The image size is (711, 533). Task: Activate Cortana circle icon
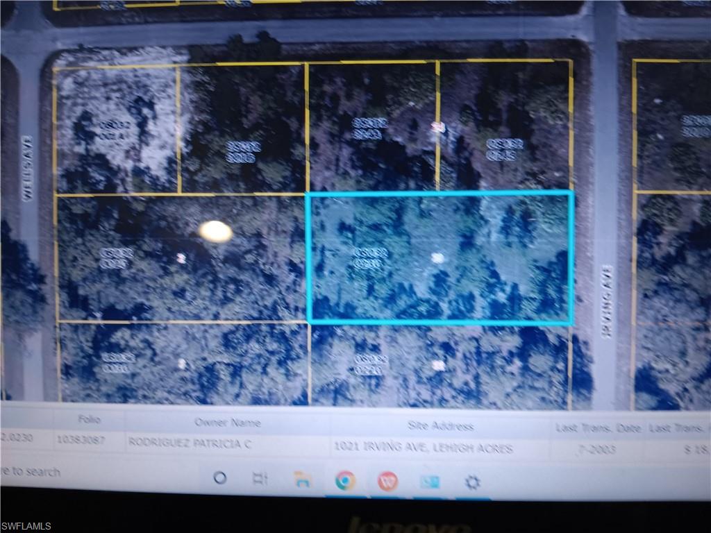click(x=220, y=478)
